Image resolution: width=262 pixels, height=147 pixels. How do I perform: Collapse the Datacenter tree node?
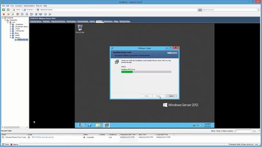click(x=5, y=20)
